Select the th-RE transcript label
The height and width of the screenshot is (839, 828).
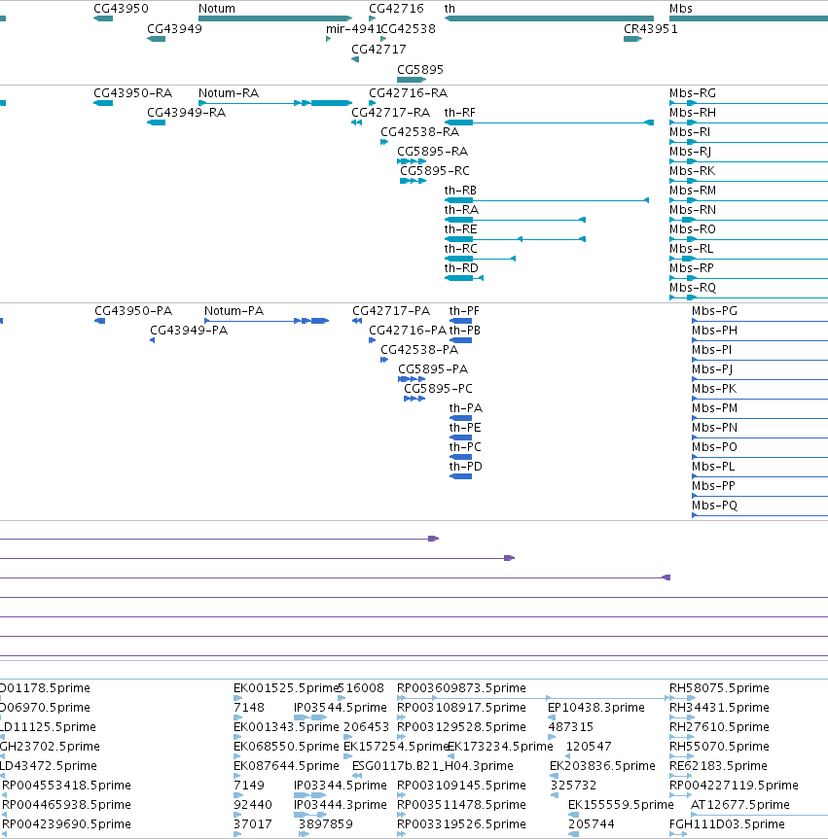(460, 229)
